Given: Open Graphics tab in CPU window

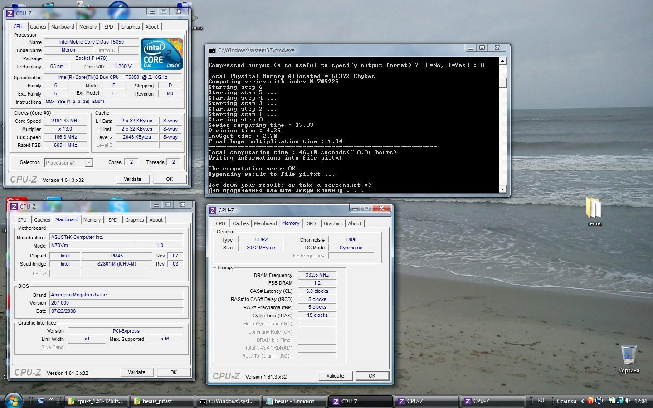Looking at the screenshot, I should point(131,27).
